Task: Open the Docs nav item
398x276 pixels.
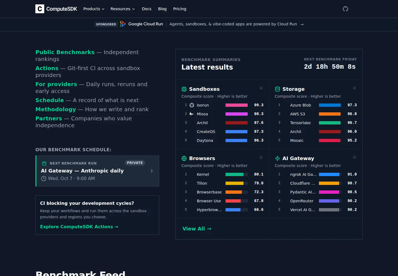Action: click(147, 9)
